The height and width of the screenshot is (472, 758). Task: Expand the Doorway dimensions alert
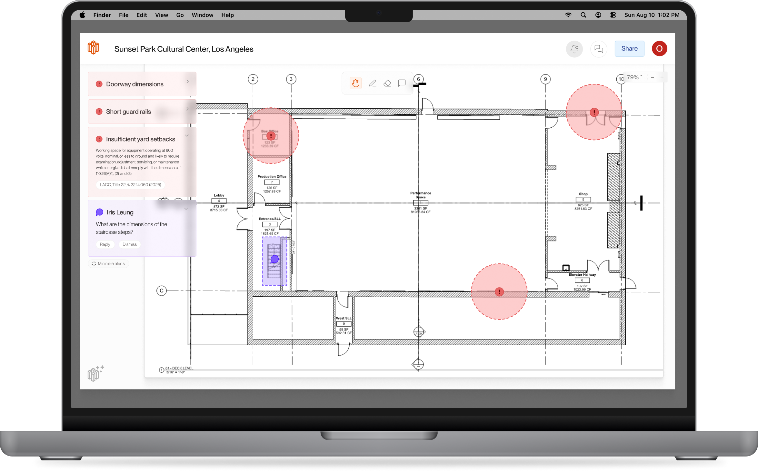pyautogui.click(x=187, y=81)
